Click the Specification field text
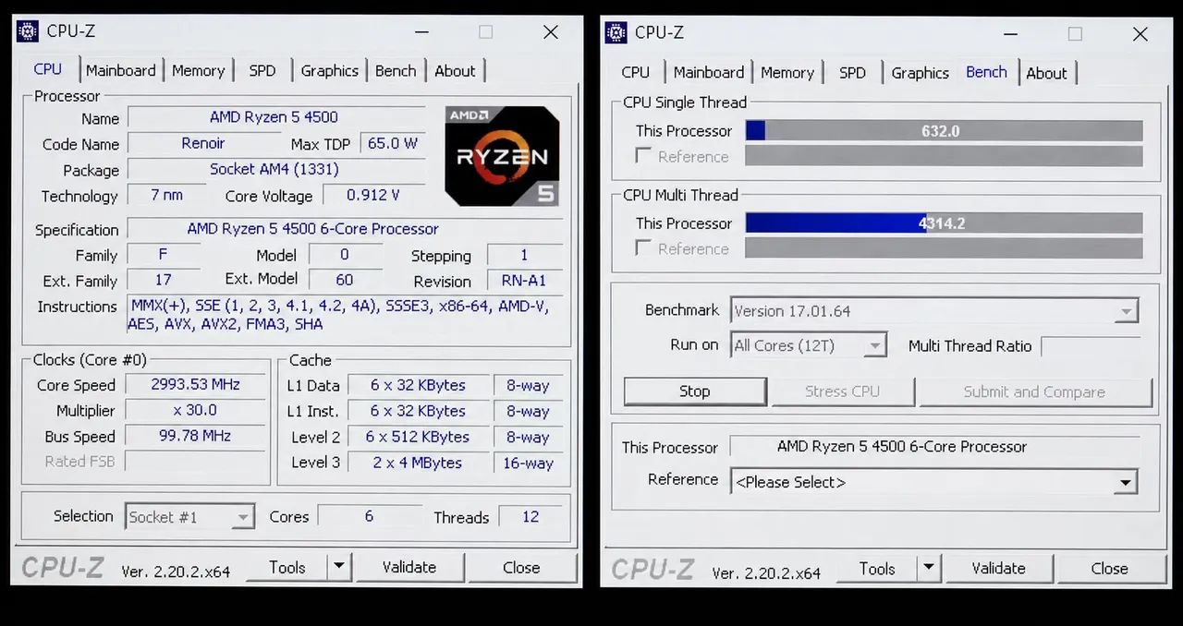The image size is (1183, 626). [x=313, y=229]
